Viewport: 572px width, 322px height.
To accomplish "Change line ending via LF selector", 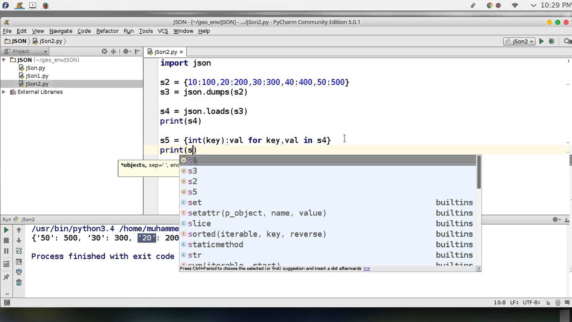I will click(514, 302).
